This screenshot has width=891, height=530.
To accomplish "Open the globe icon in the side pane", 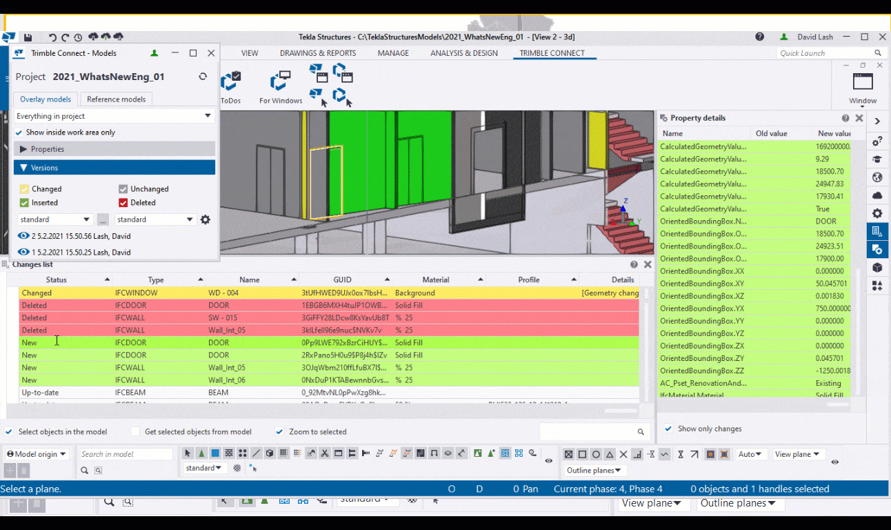I will [x=877, y=177].
